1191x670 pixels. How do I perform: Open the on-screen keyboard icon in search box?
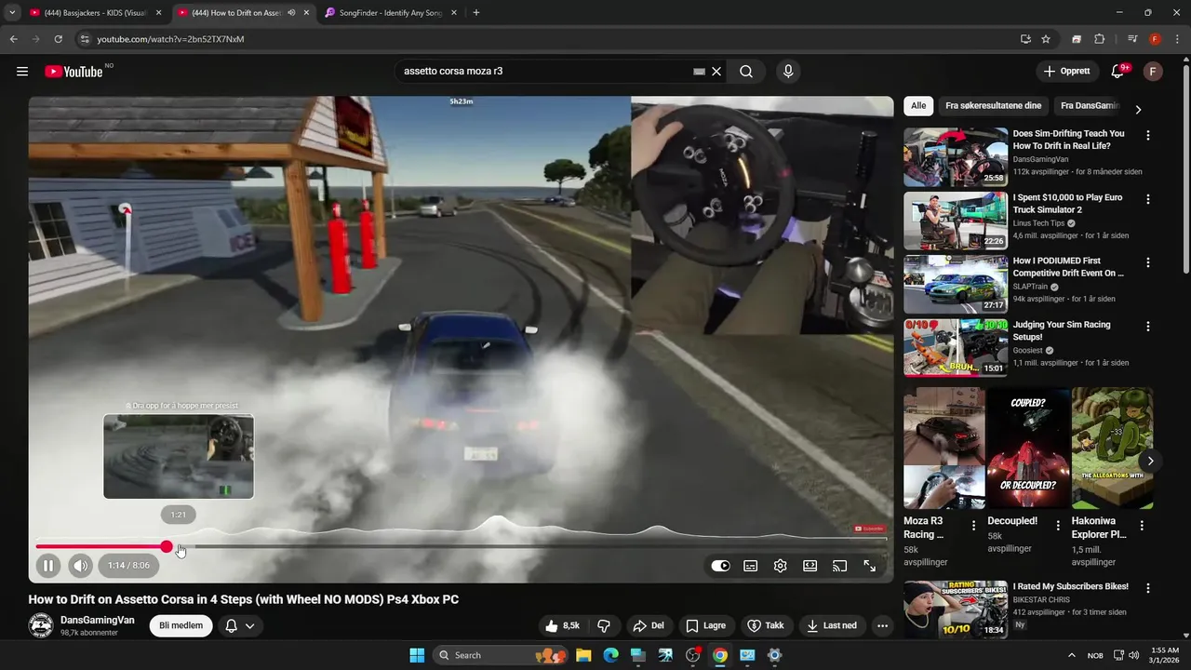click(x=699, y=72)
